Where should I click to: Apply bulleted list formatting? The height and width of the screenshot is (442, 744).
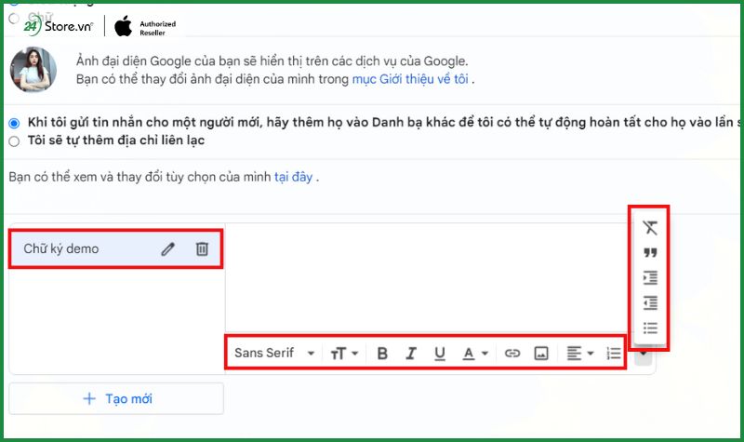pyautogui.click(x=650, y=328)
